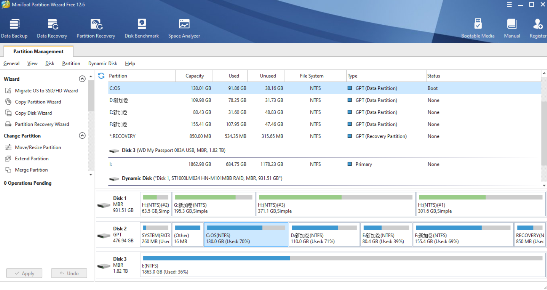Click Extend Partition icon

tap(8, 158)
